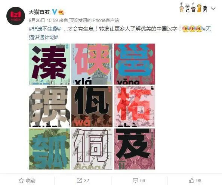Screen dimensions: 222x187
Task: Click the cat paws decoration icon
Action: (194, 7)
